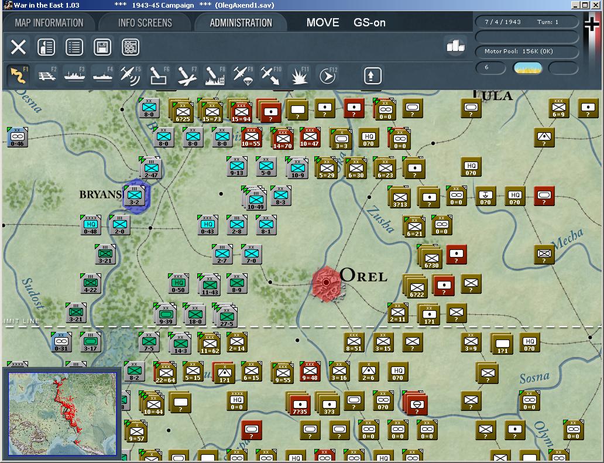Click the floppy disk save icon

click(102, 47)
